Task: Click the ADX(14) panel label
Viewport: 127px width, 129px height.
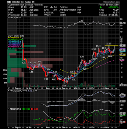Action: pyautogui.click(x=12, y=109)
